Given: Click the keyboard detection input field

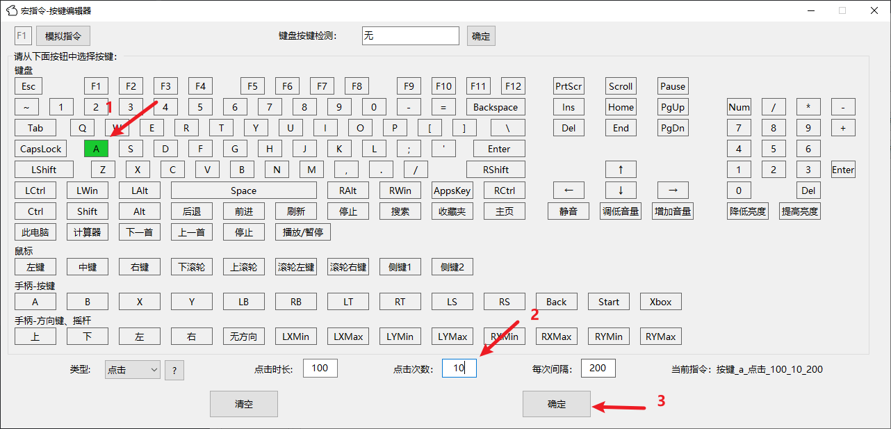Looking at the screenshot, I should [x=411, y=35].
